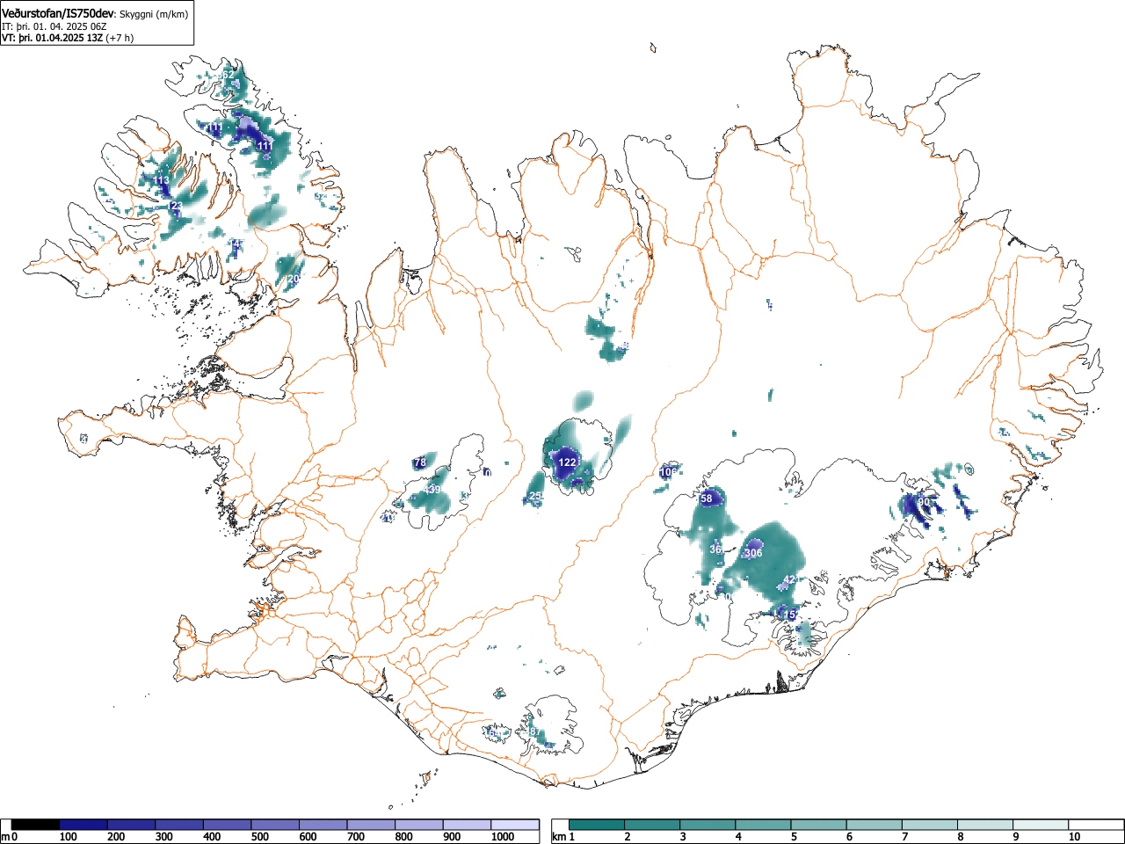Click the dark blue 100–200 m legend swatch
1125x844 pixels.
83,825
